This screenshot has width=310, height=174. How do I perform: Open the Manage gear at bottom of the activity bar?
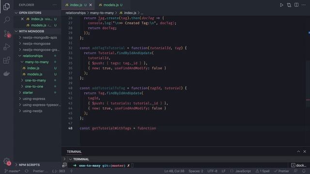click(x=7, y=161)
